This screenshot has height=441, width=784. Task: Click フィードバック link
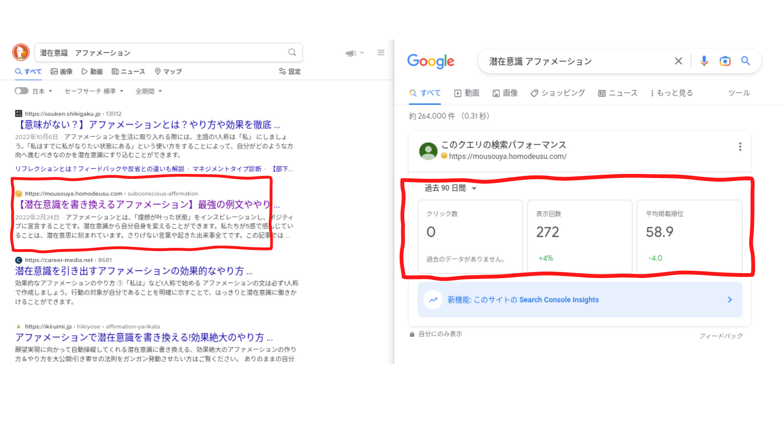click(721, 336)
